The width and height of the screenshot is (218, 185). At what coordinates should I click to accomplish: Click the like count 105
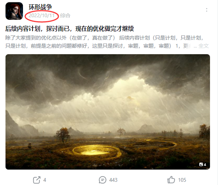182,180
